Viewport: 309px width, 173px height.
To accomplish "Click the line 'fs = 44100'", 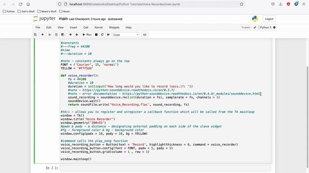I will pyautogui.click(x=77, y=79).
